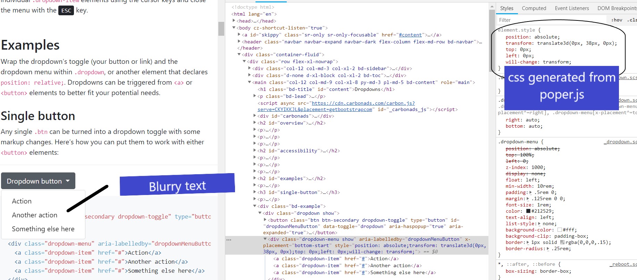Viewport: 637px width, 280px height.
Task: Expand the h2 examples node
Action: (x=255, y=178)
